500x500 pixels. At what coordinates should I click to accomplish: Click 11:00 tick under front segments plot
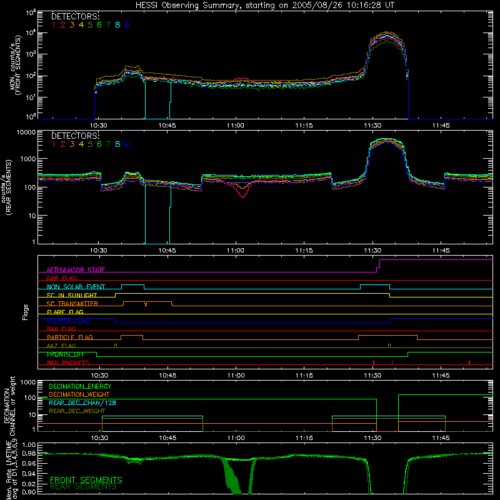[236, 126]
